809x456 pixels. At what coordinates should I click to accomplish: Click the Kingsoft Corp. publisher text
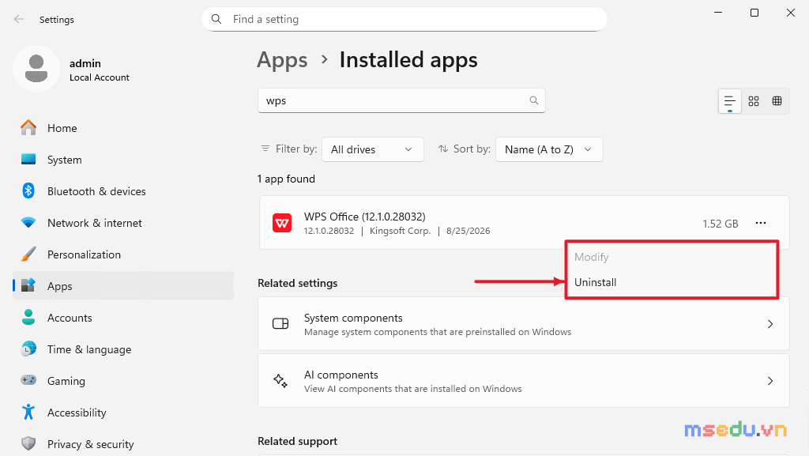coord(400,231)
